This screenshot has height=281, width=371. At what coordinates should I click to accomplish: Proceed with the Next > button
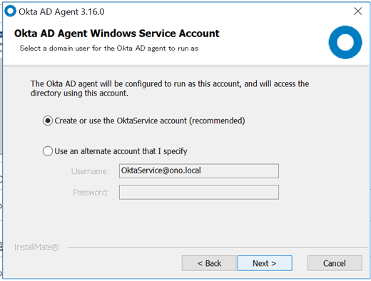point(265,263)
